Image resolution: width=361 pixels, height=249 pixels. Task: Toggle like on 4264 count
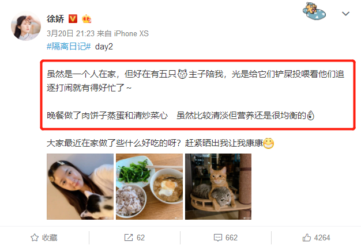[322, 237]
